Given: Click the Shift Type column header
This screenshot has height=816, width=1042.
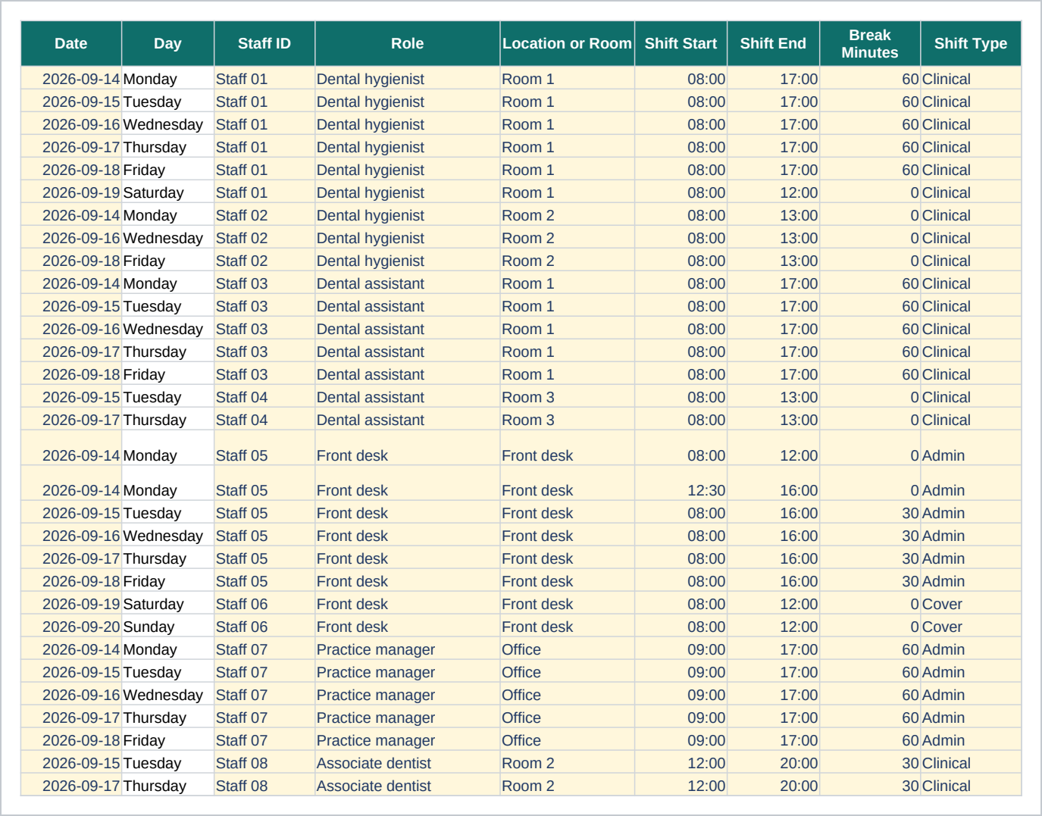Looking at the screenshot, I should pyautogui.click(x=971, y=44).
